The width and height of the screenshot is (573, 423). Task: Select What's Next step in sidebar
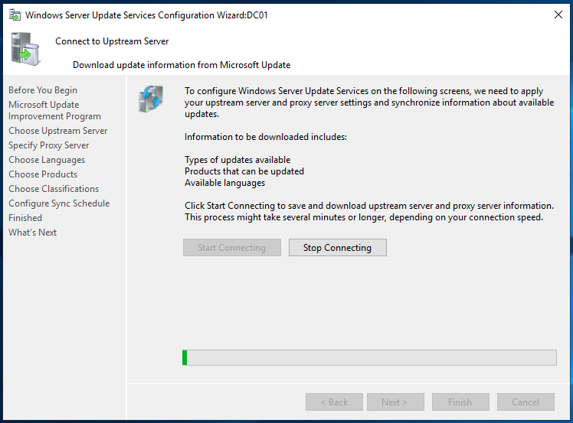point(32,233)
